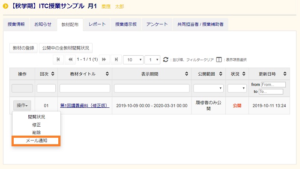Click the yellow arrow icon beside course title
This screenshot has height=169, width=300.
click(x=6, y=6)
